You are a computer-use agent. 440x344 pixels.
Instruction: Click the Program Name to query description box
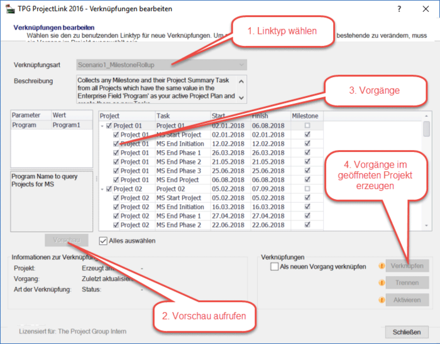[x=52, y=202]
